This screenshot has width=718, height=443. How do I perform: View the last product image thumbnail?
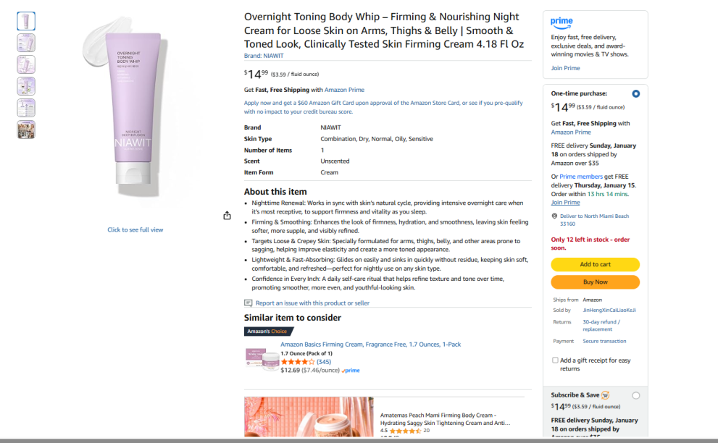(x=26, y=130)
